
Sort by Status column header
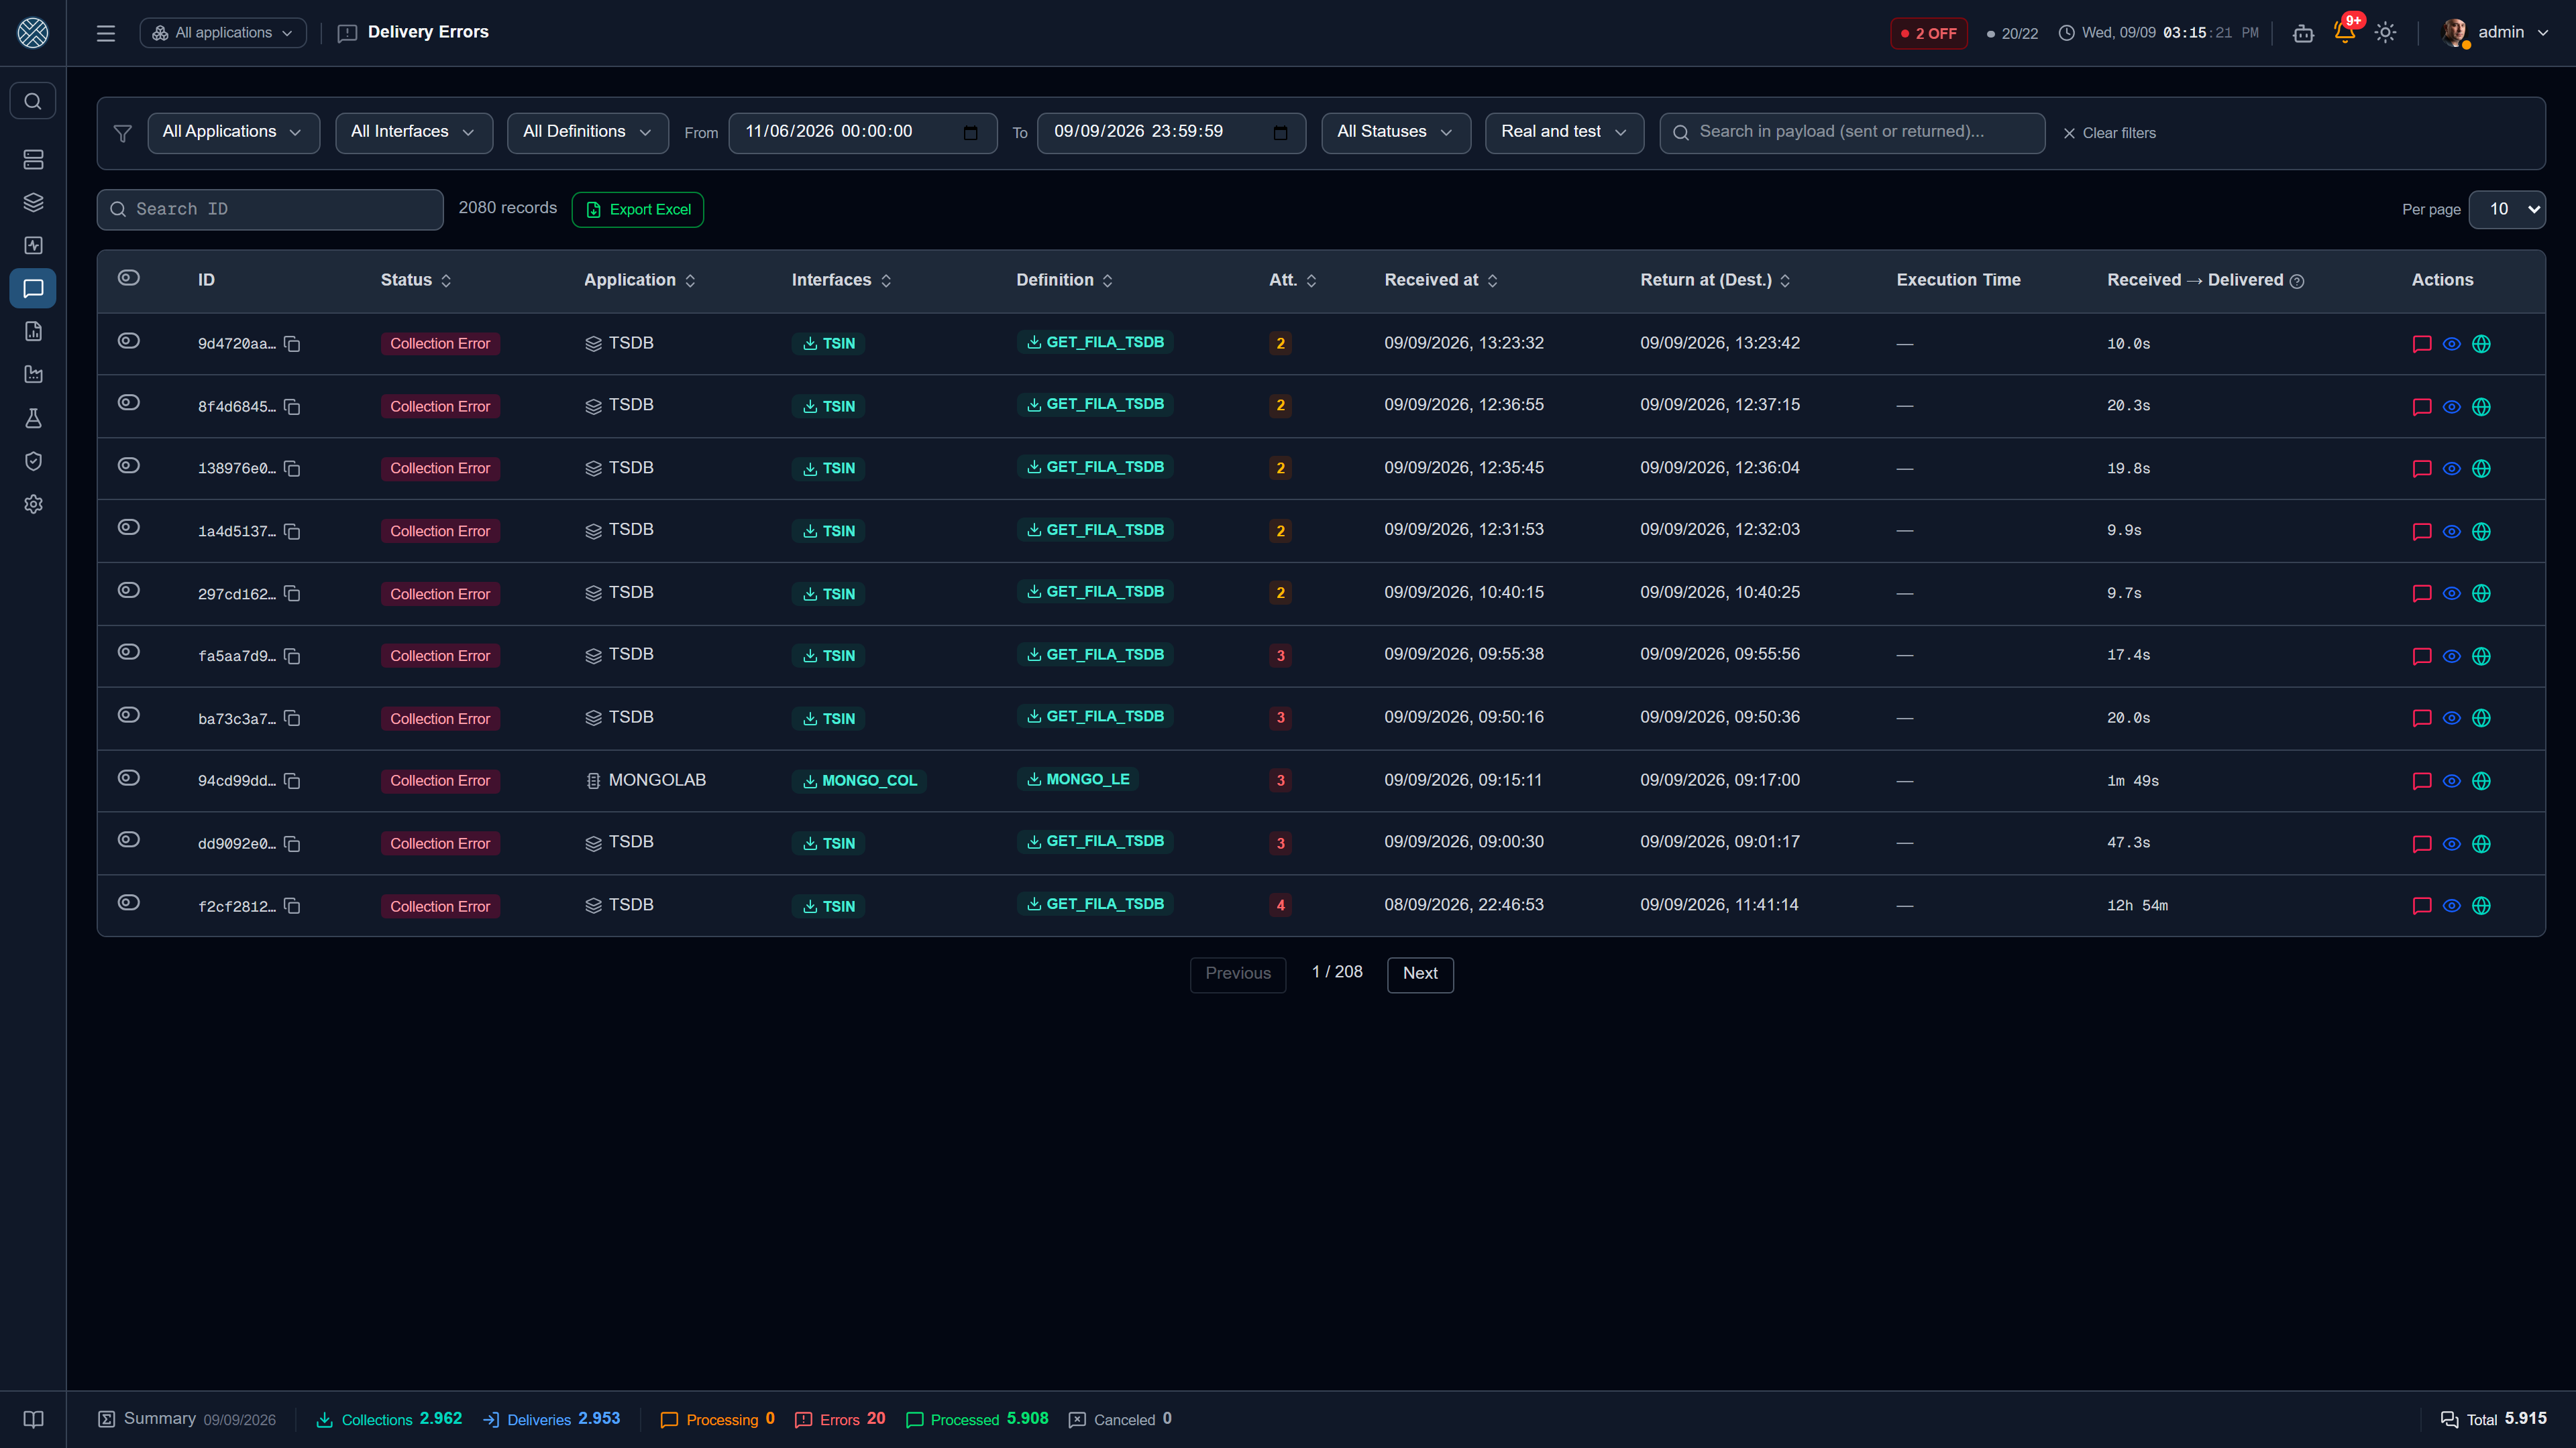417,281
